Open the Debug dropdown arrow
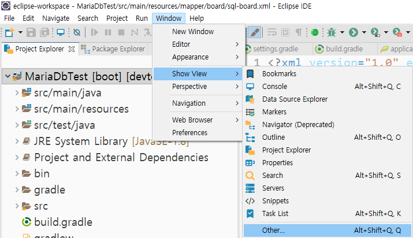This screenshot has width=413, height=238. click(342, 33)
